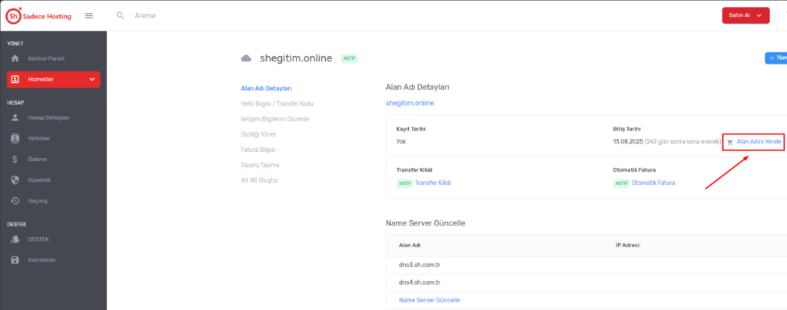Focus the Arama search field
This screenshot has width=787, height=310.
tap(145, 15)
